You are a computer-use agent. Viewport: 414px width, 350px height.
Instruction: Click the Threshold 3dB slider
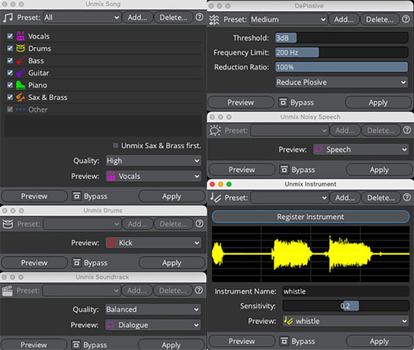pyautogui.click(x=342, y=38)
